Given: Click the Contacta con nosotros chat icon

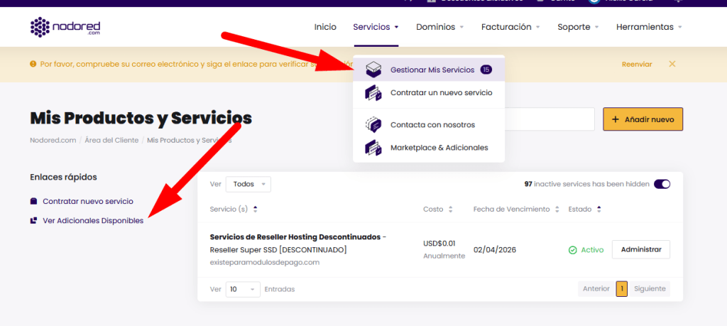Looking at the screenshot, I should pyautogui.click(x=373, y=125).
